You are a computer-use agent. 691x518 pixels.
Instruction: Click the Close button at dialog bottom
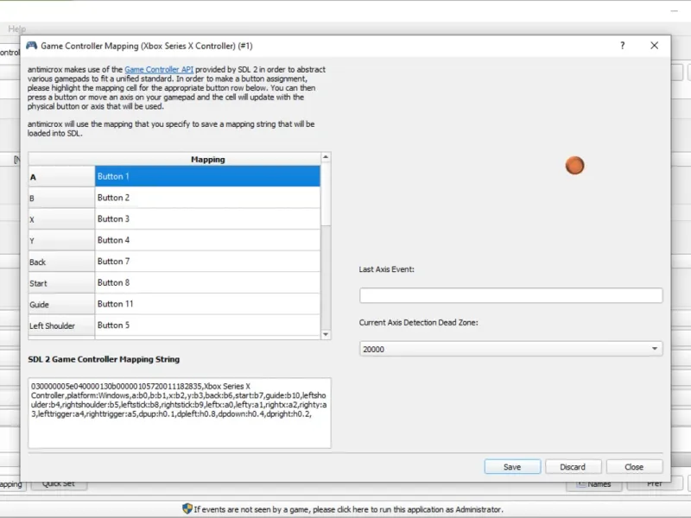(634, 466)
